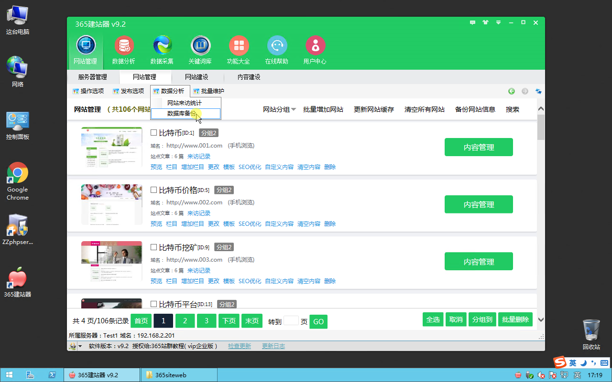This screenshot has width=612, height=382.
Task: Select 数据库备份 menu entry
Action: (186, 114)
